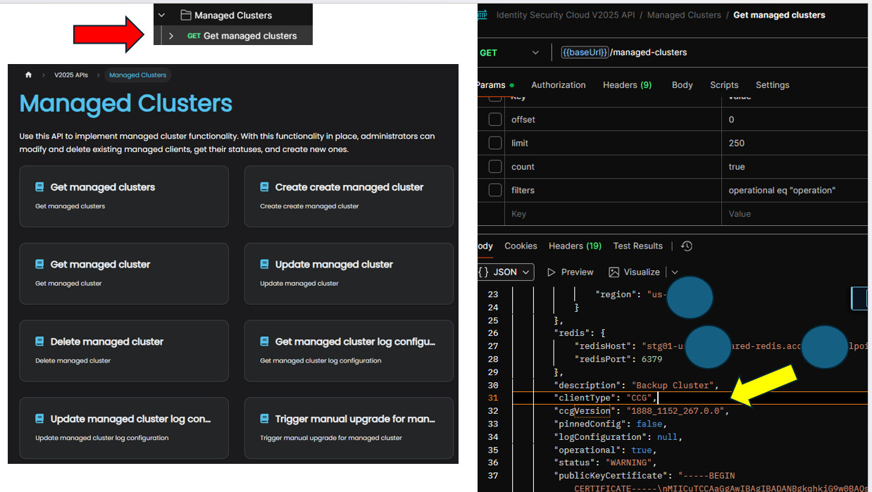Enable the offset parameter checkbox
Image resolution: width=872 pixels, height=492 pixels.
pos(495,120)
